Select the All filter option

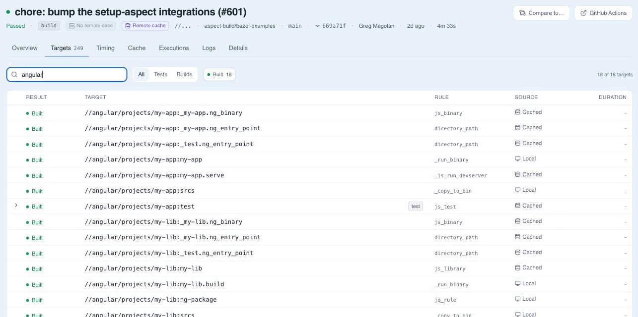point(142,74)
